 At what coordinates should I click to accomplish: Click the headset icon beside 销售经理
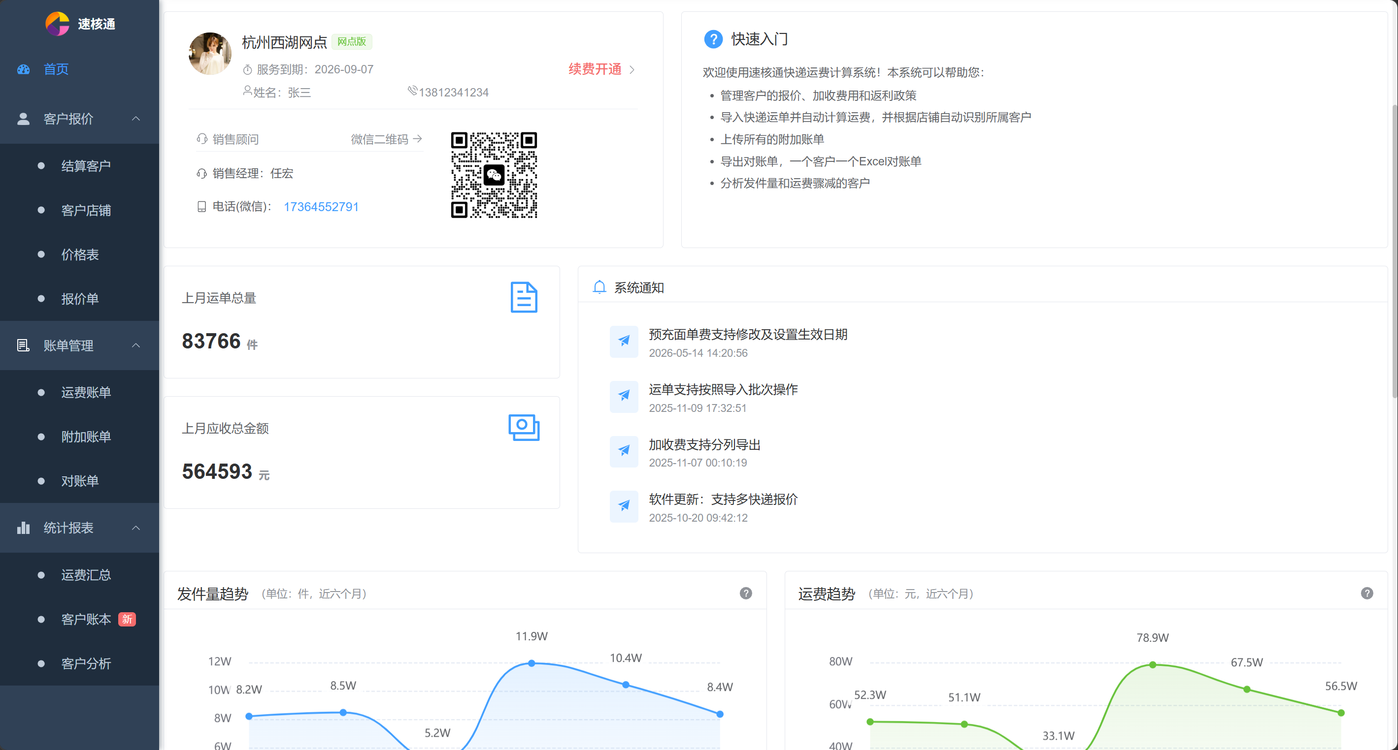coord(202,174)
